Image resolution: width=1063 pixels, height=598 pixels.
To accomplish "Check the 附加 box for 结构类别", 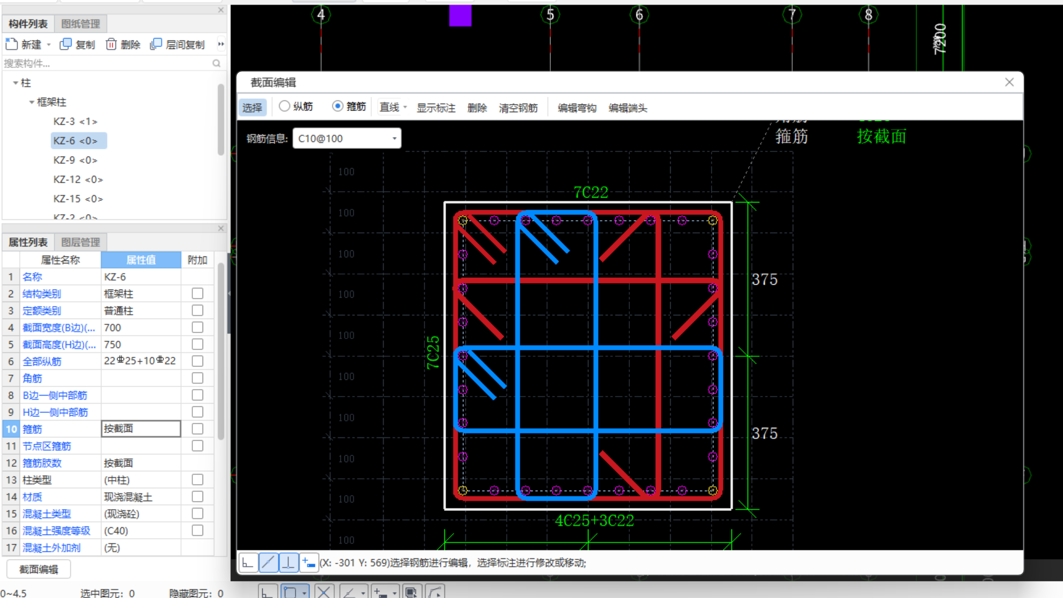I will click(x=198, y=293).
